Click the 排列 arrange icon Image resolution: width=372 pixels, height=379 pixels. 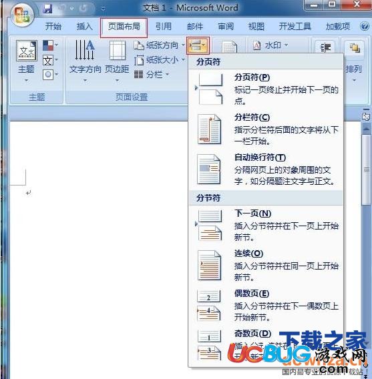(x=355, y=48)
